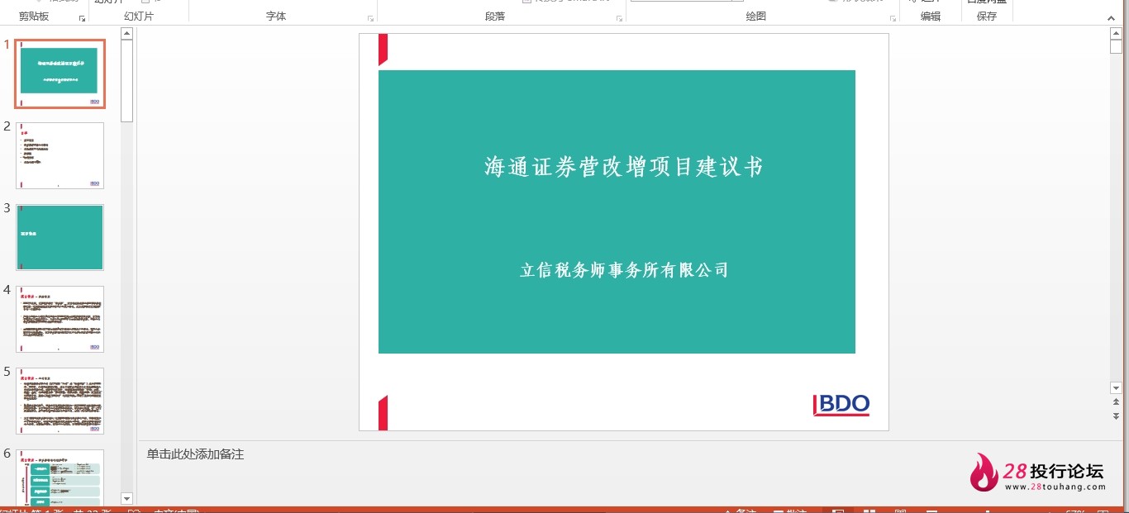Select the subtitle 立信税务师事务所有限公司

(x=624, y=270)
